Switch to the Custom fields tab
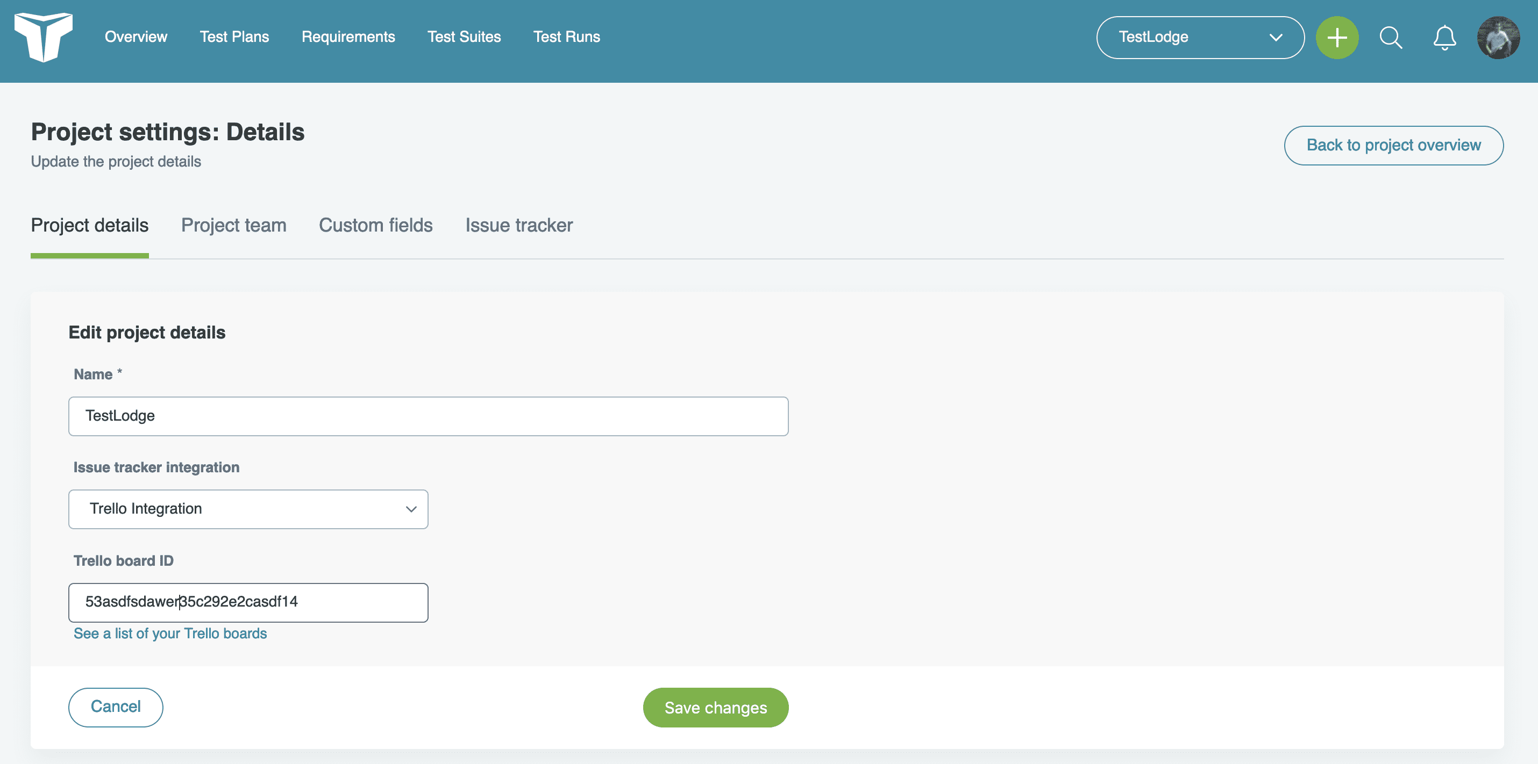Screen dimensions: 1538x764 pyautogui.click(x=375, y=226)
